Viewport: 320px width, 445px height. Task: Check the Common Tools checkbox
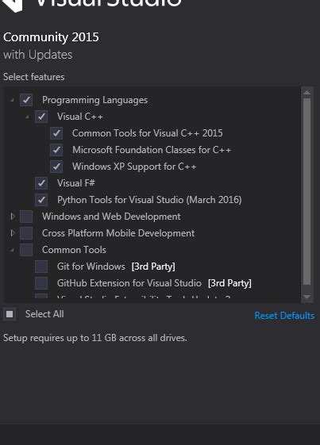coord(26,250)
